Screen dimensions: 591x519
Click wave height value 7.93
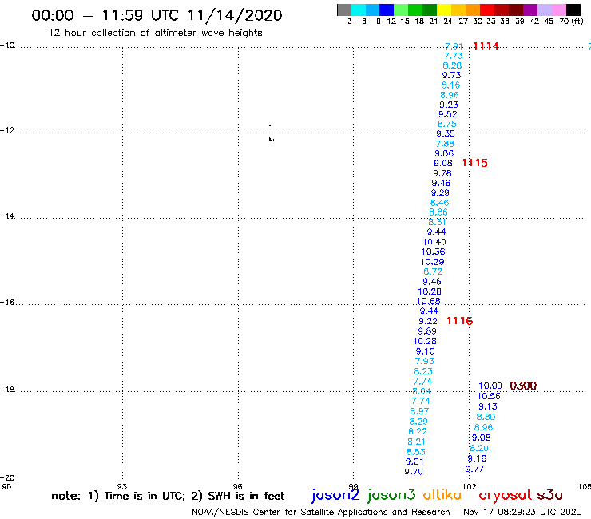424,361
